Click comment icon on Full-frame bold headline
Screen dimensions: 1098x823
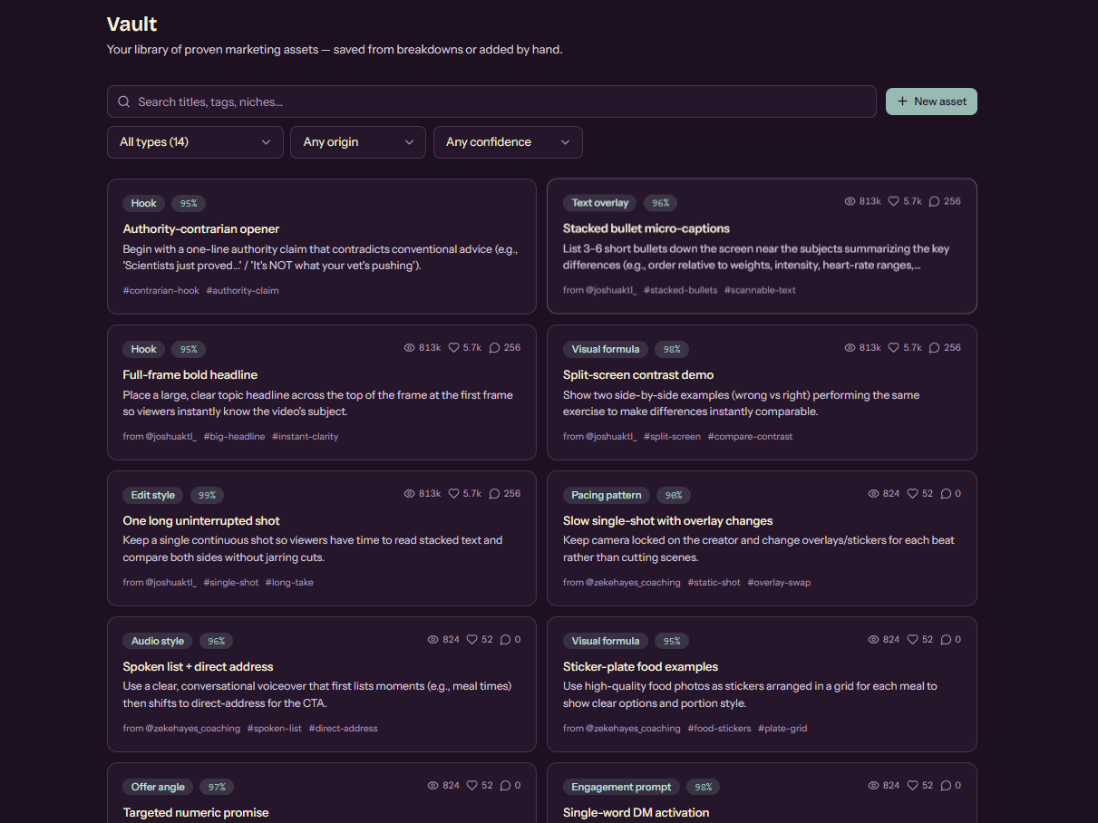coord(494,348)
